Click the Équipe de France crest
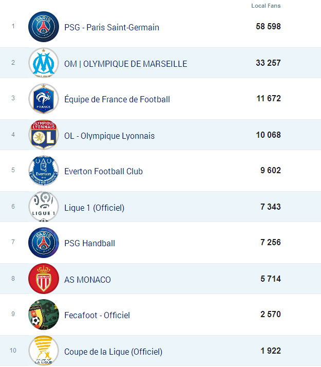321x367 pixels. point(44,99)
